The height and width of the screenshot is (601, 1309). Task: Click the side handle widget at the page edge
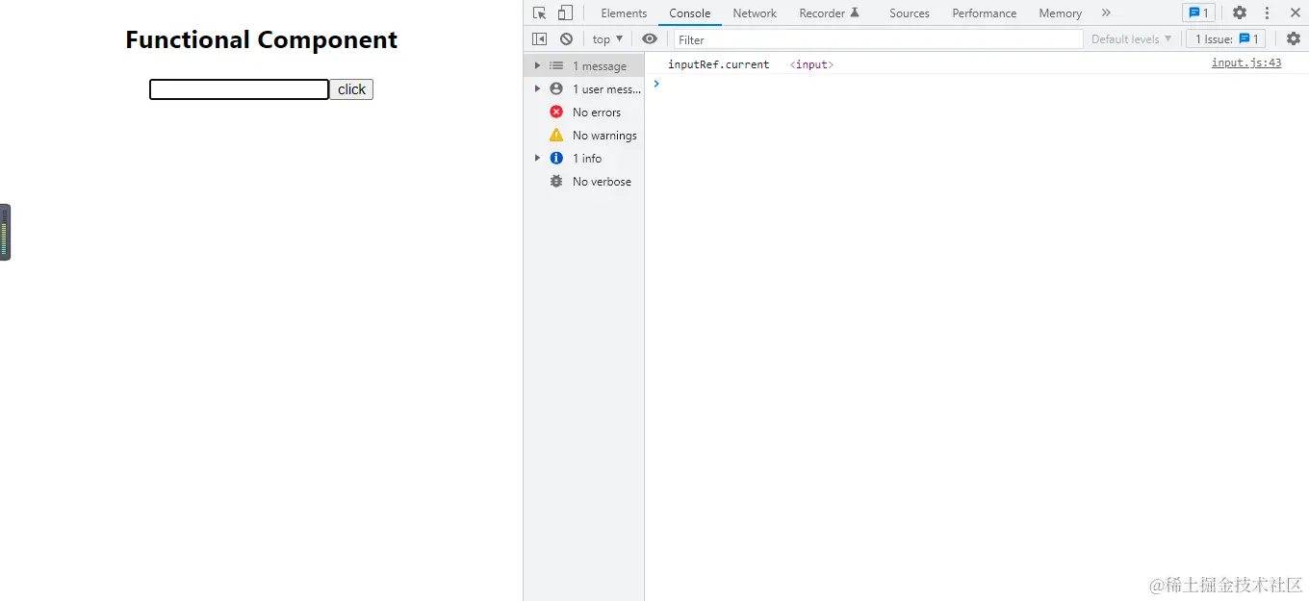(5, 232)
